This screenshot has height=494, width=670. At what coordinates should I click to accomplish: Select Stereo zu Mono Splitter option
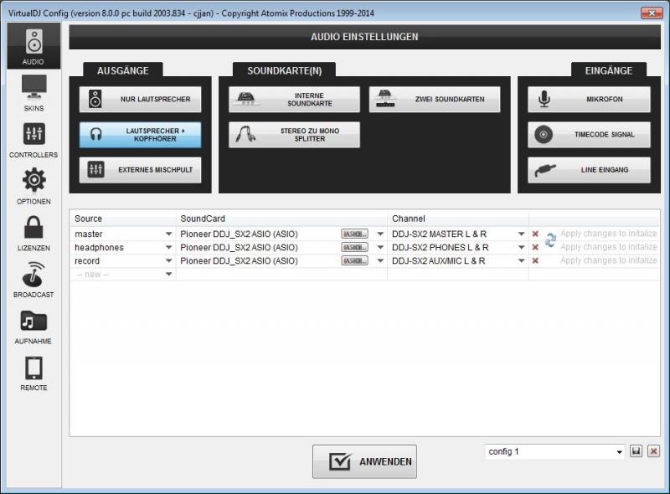click(x=294, y=135)
